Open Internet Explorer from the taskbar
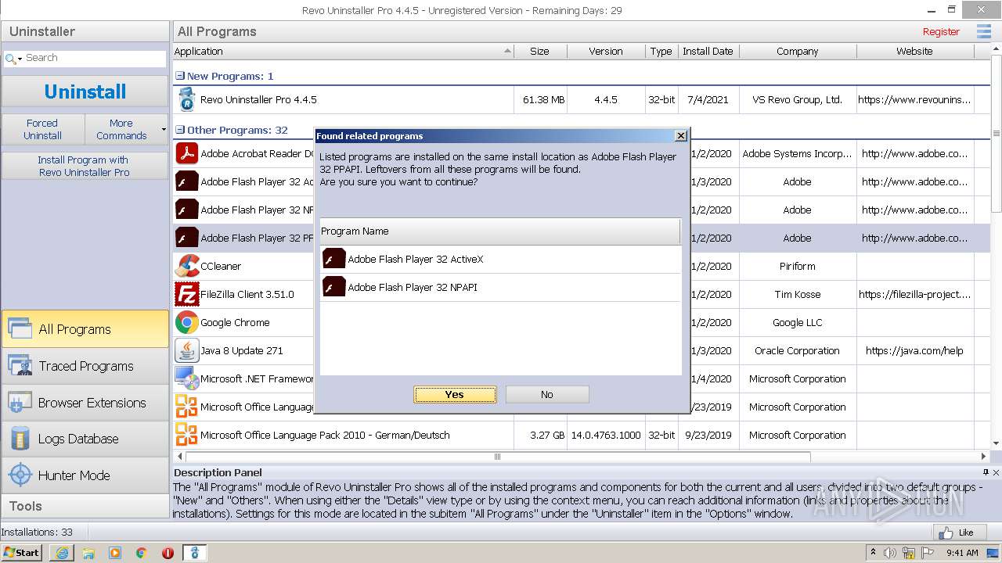 click(x=62, y=553)
